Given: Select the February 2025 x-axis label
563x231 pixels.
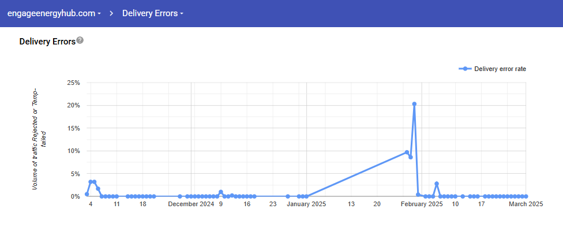Looking at the screenshot, I should tap(422, 204).
